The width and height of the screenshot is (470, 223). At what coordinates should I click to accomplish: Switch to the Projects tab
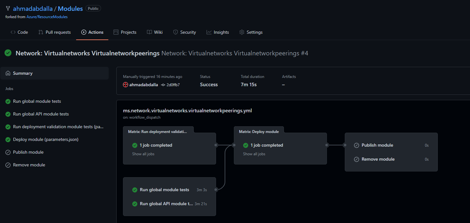coord(125,32)
